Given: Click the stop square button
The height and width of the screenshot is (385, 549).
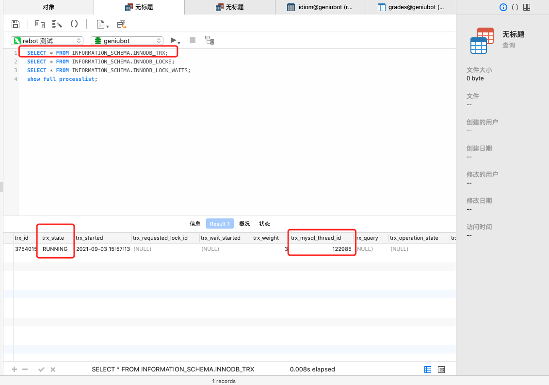Looking at the screenshot, I should (193, 40).
